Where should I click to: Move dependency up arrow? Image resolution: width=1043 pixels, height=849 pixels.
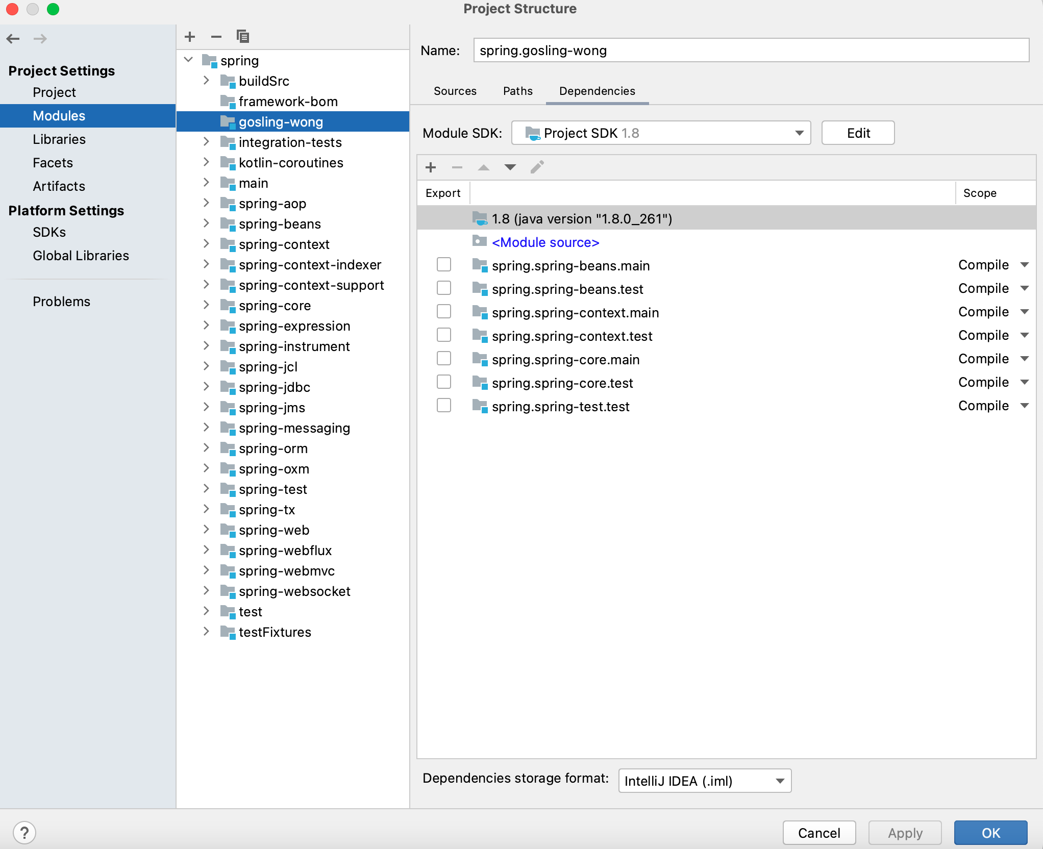(x=484, y=167)
